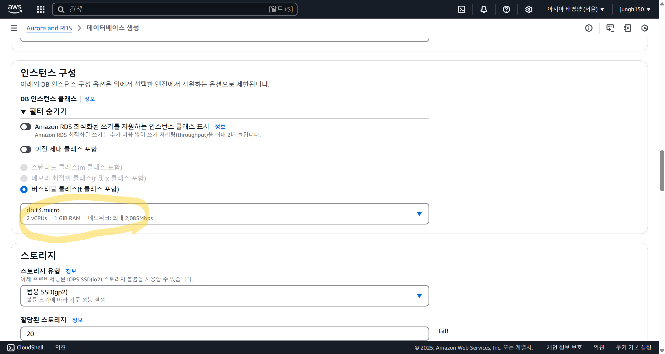Open the help question mark menu
Viewport: 665px width, 354px height.
click(506, 9)
